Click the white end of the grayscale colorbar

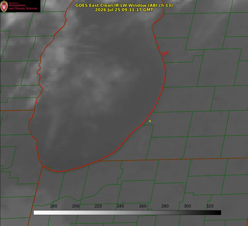point(36,212)
